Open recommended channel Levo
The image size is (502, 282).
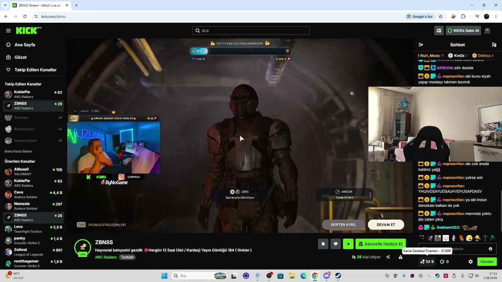[x=33, y=229]
